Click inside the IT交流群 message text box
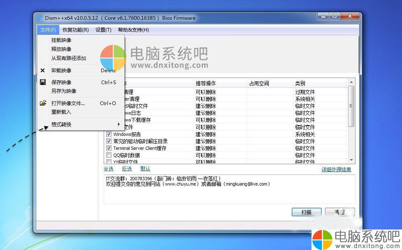402x250 pixels. pos(230,189)
